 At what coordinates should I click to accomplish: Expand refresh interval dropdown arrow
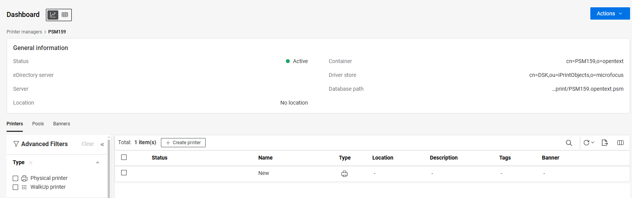point(593,143)
